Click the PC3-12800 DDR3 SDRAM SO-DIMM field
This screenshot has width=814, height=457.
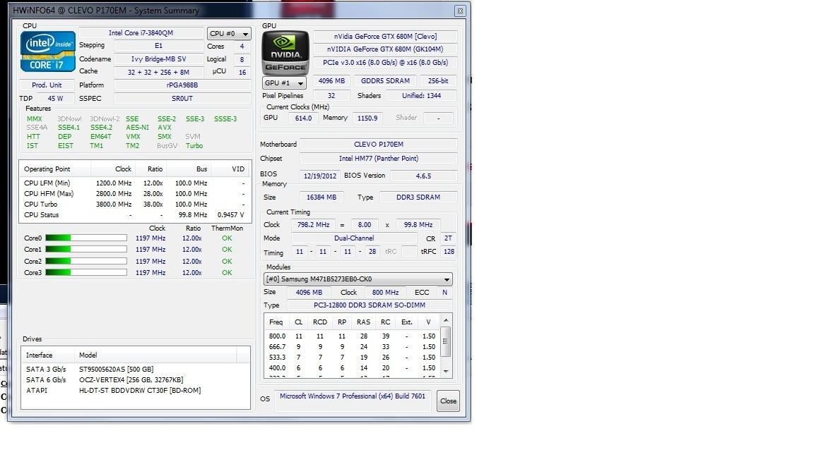tap(369, 305)
